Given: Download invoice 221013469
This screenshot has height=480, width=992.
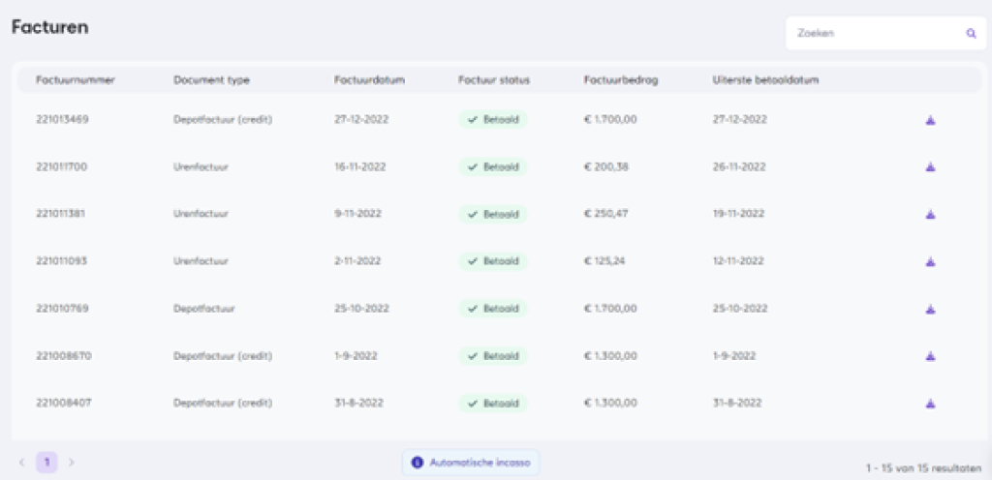Looking at the screenshot, I should (930, 120).
